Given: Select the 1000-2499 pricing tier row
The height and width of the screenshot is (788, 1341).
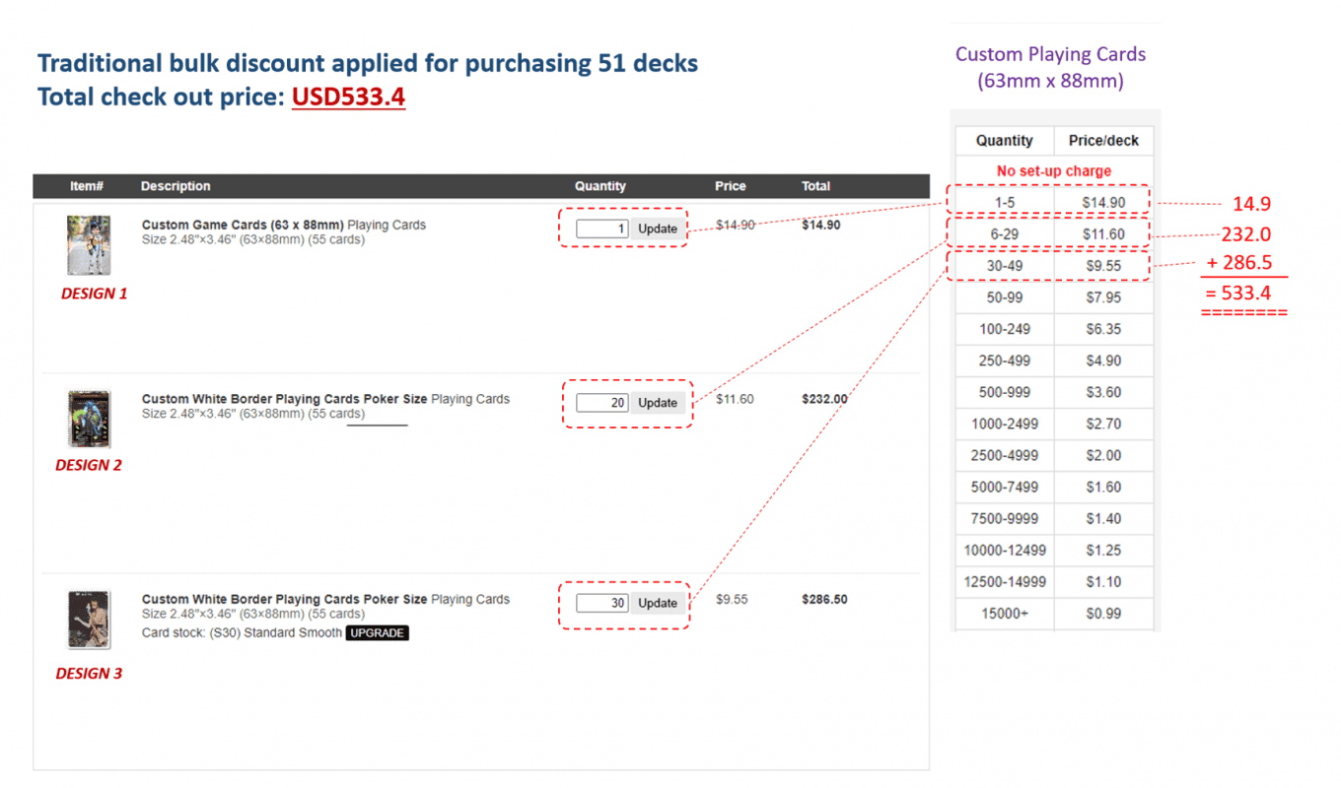Looking at the screenshot, I should click(x=1053, y=424).
